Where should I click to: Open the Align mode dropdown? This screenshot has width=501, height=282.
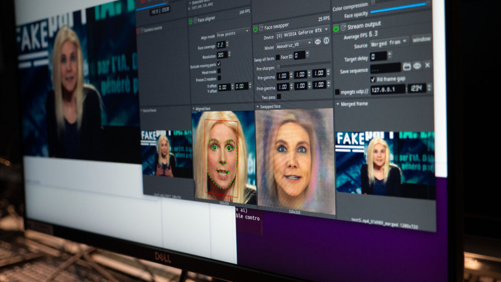[233, 32]
